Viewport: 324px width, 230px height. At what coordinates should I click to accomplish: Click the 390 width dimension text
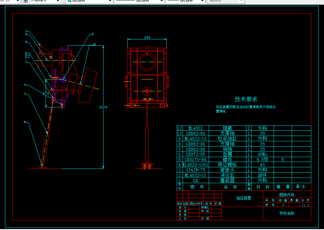click(x=147, y=38)
